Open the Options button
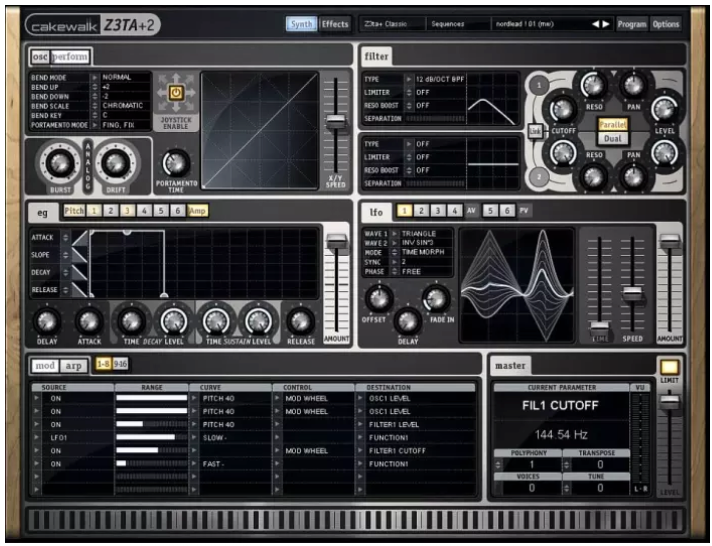Screen dimensions: 712x546 tap(665, 24)
